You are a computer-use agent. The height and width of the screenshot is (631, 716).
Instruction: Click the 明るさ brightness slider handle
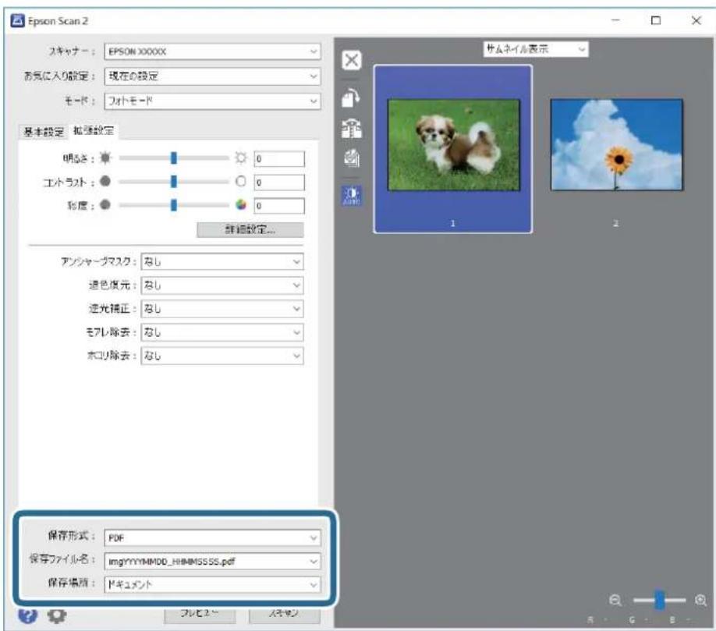tap(173, 158)
